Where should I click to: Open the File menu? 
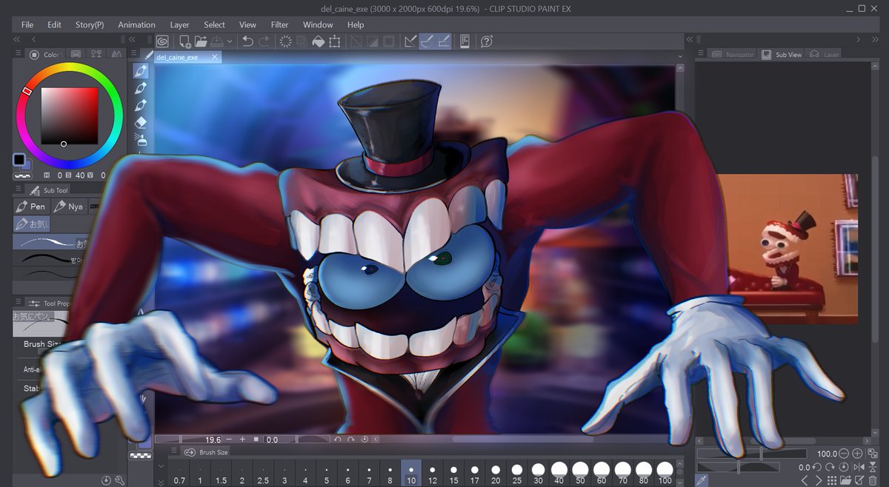(27, 24)
